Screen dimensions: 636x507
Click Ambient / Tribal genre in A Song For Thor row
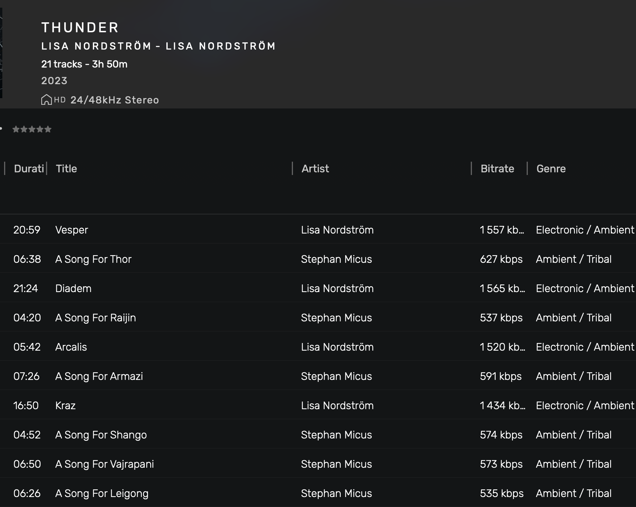tap(573, 259)
